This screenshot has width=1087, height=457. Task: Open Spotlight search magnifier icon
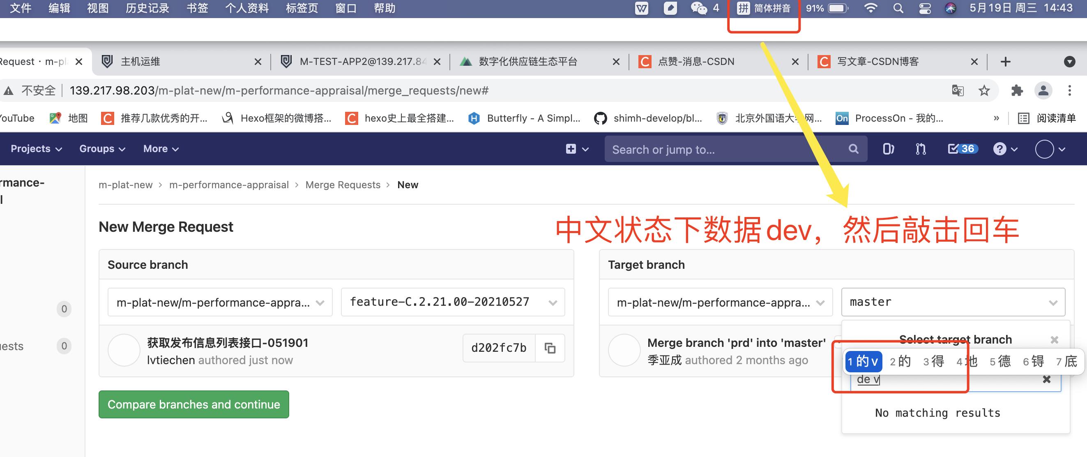coord(898,9)
